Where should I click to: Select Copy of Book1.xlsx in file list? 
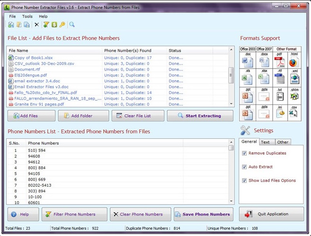coord(33,58)
